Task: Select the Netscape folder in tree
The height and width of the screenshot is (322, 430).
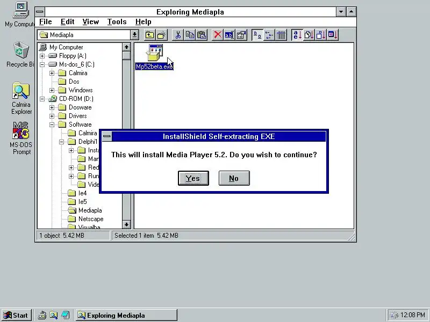Action: click(91, 219)
